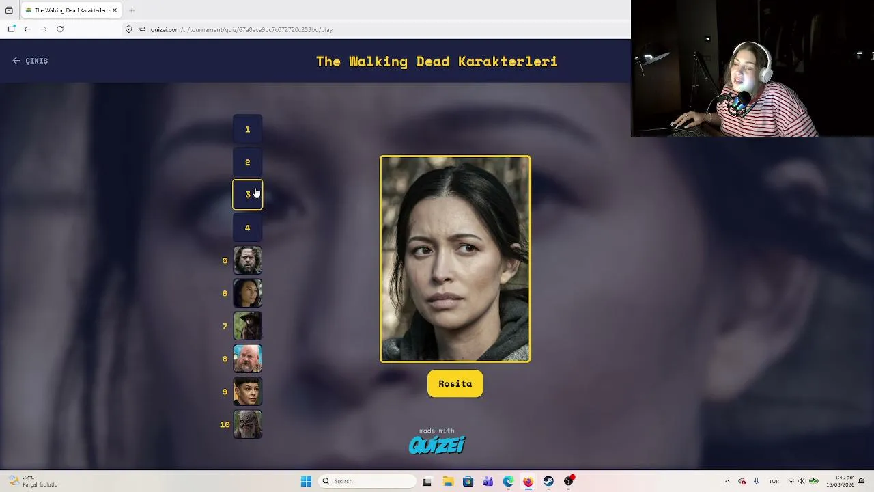Screen dimensions: 874x492
Task: Click the taskbar Search box
Action: (367, 481)
